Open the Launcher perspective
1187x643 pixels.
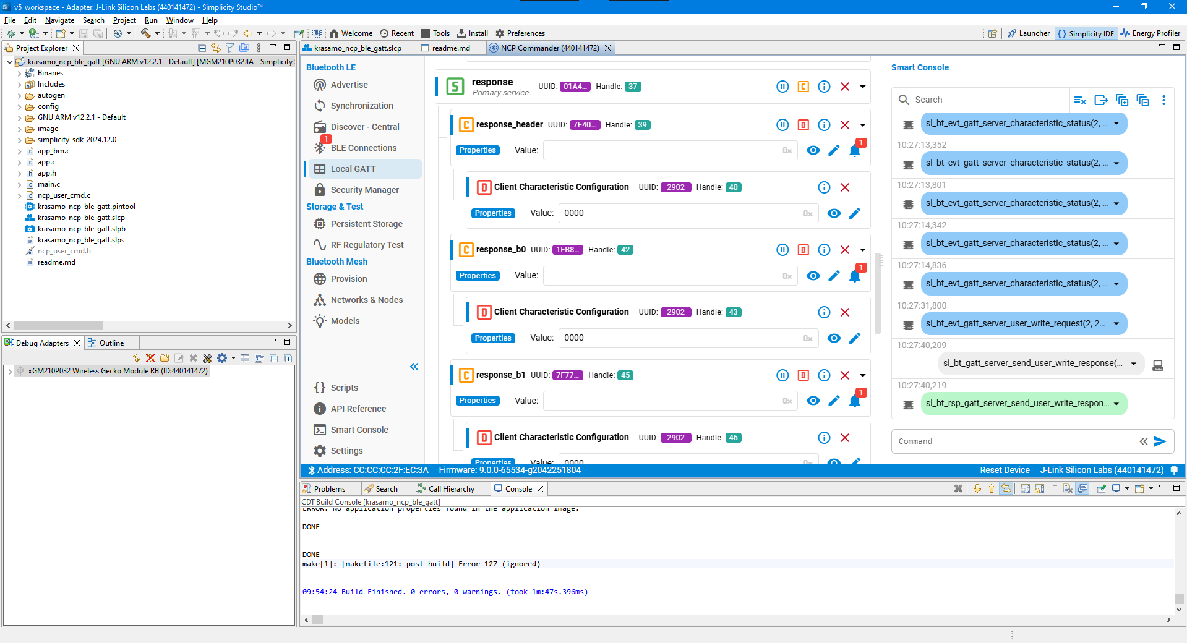point(1029,33)
